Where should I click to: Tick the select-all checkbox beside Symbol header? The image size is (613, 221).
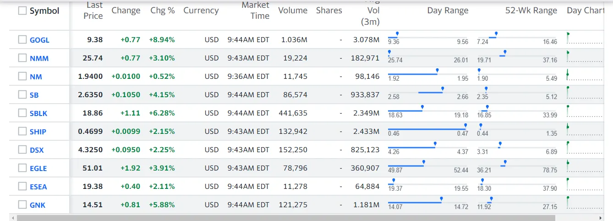[22, 11]
